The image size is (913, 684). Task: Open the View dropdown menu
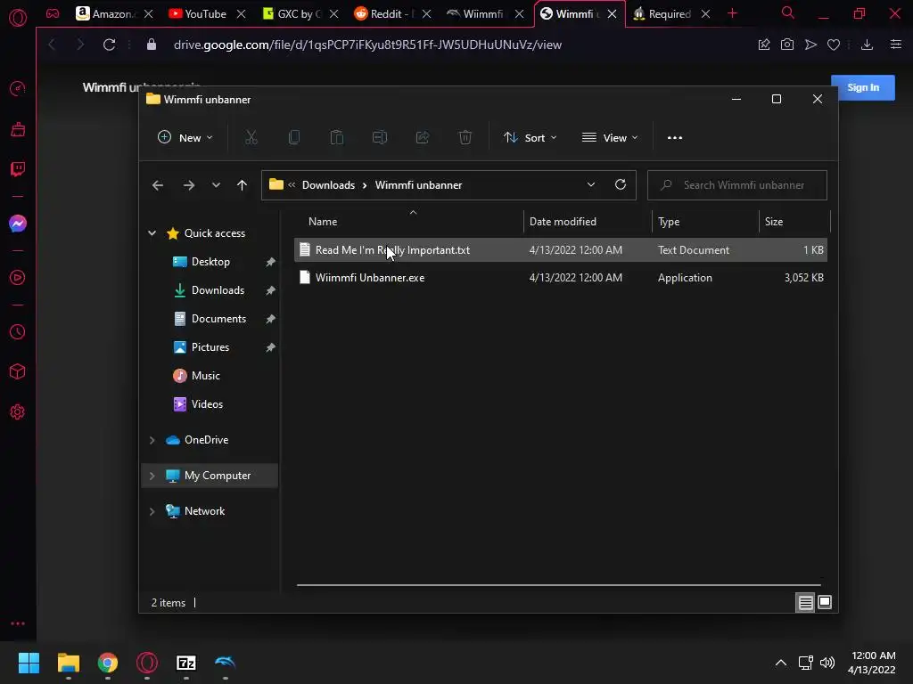pyautogui.click(x=610, y=137)
